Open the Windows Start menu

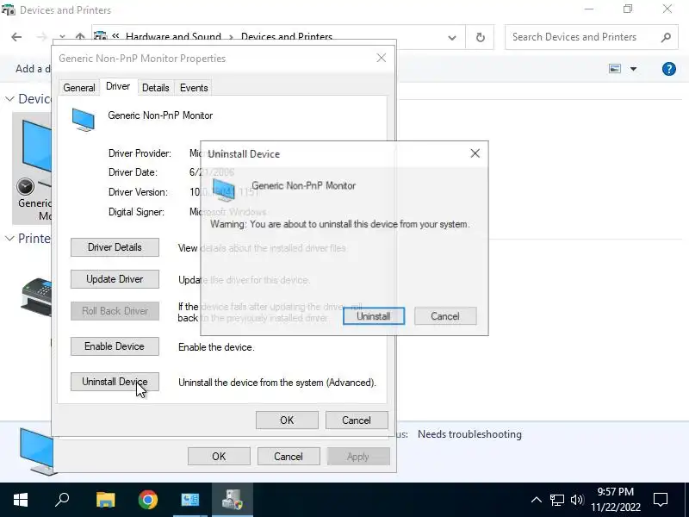(x=20, y=500)
